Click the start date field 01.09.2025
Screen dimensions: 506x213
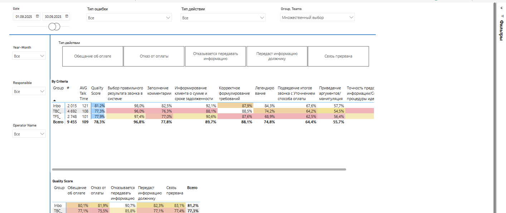[x=24, y=17]
